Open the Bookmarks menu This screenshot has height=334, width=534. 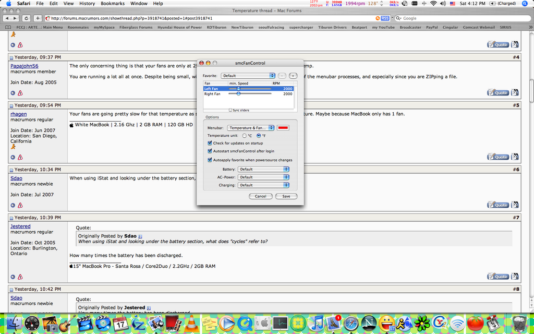(113, 4)
